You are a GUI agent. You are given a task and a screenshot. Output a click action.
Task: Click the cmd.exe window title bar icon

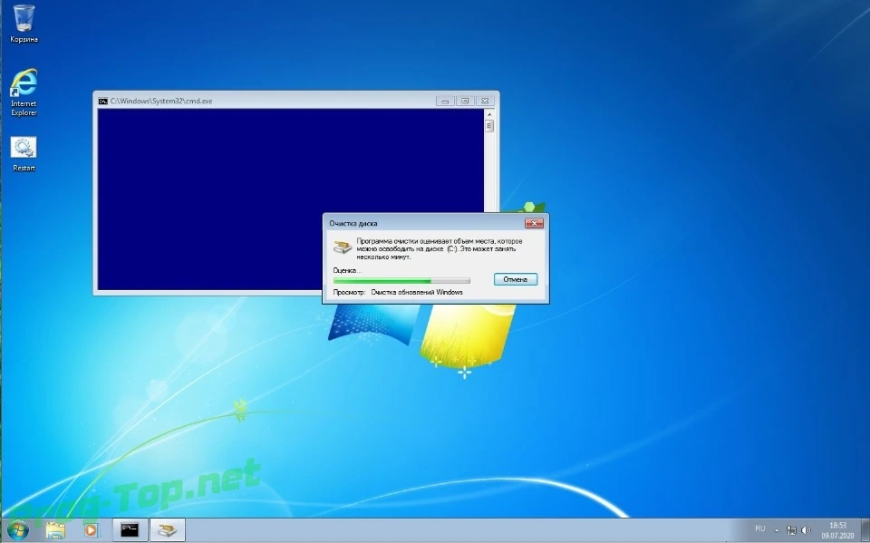(x=102, y=101)
